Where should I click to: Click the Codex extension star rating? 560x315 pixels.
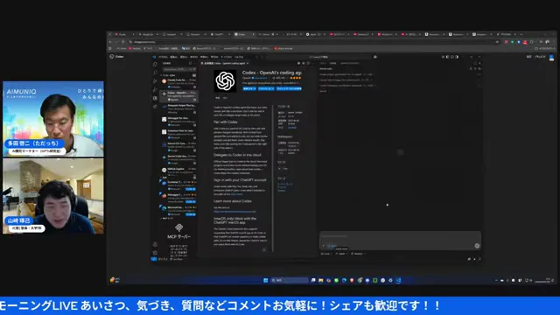[296, 78]
